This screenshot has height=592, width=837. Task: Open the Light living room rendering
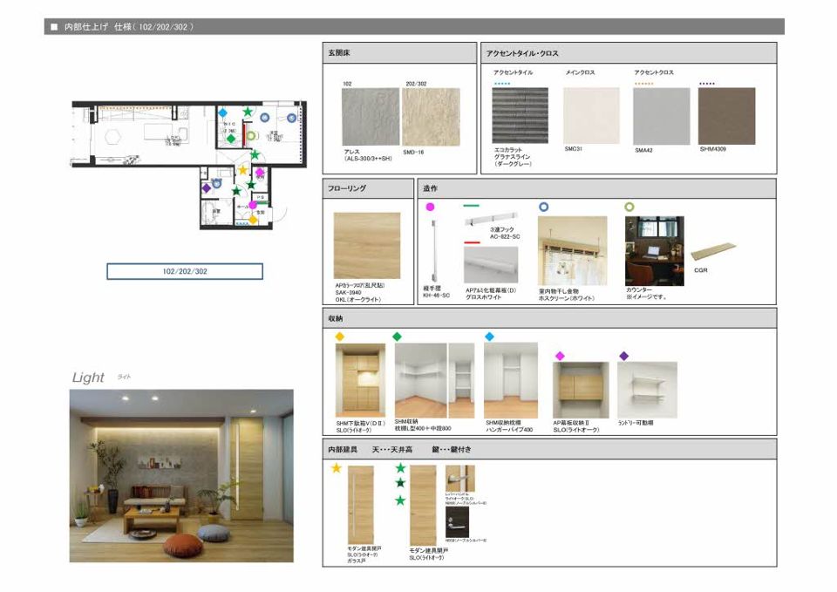181,475
